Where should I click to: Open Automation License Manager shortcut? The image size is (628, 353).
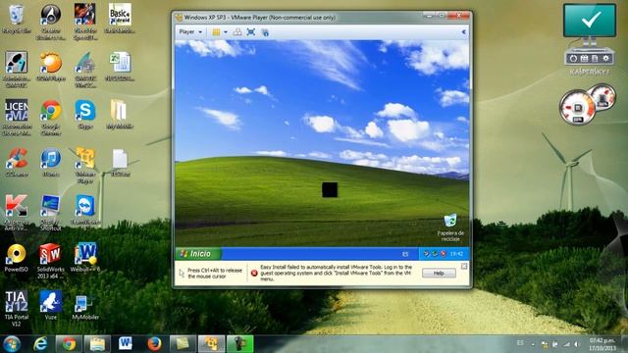click(x=17, y=118)
